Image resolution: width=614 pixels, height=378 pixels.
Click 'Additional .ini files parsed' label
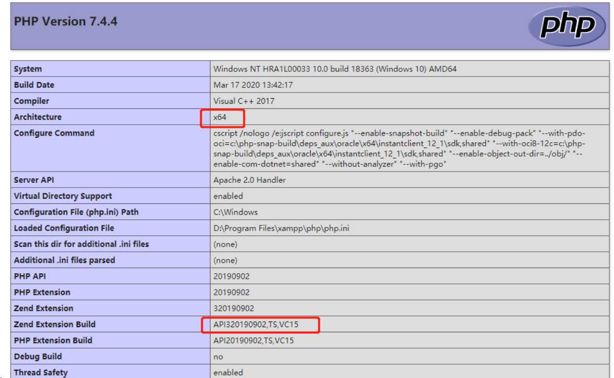pos(64,260)
